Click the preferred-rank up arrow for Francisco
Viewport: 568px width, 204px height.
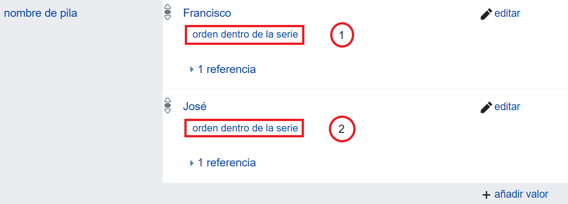point(168,7)
